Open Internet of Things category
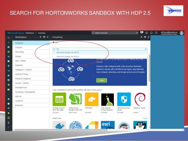Image resolution: width=188 pixels, height=141 pixels. [x=31, y=74]
